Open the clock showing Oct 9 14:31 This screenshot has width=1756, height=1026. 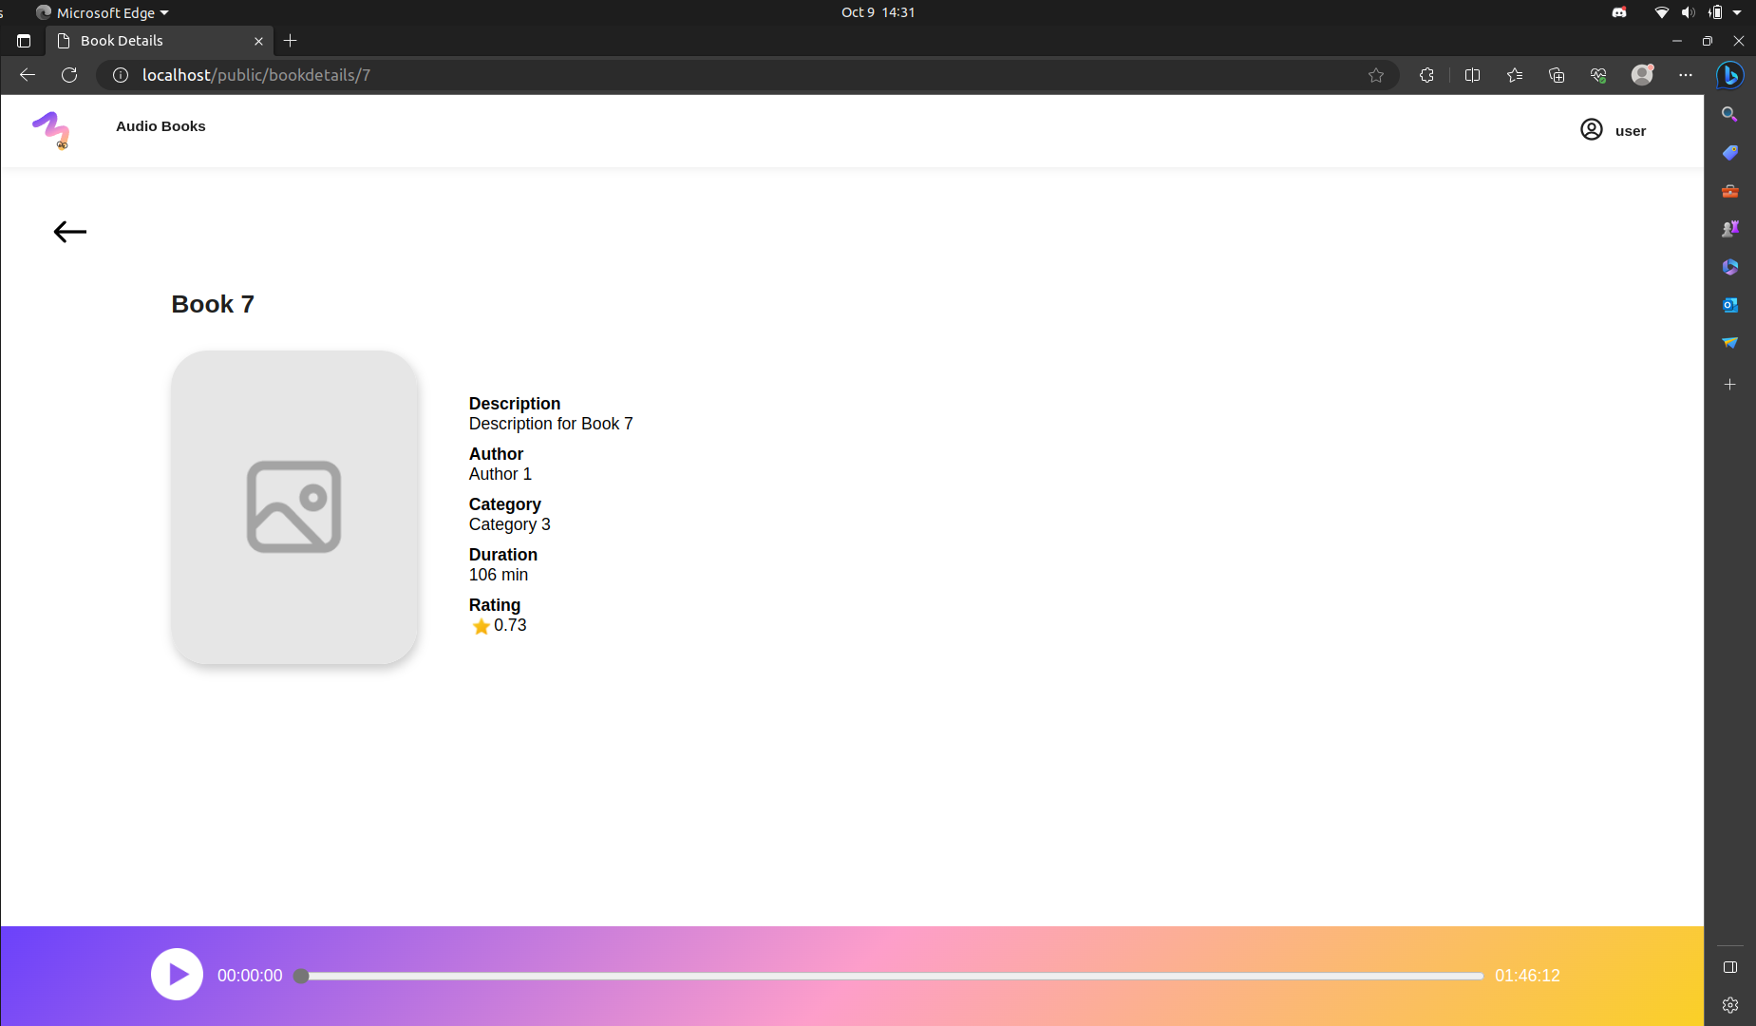(878, 12)
